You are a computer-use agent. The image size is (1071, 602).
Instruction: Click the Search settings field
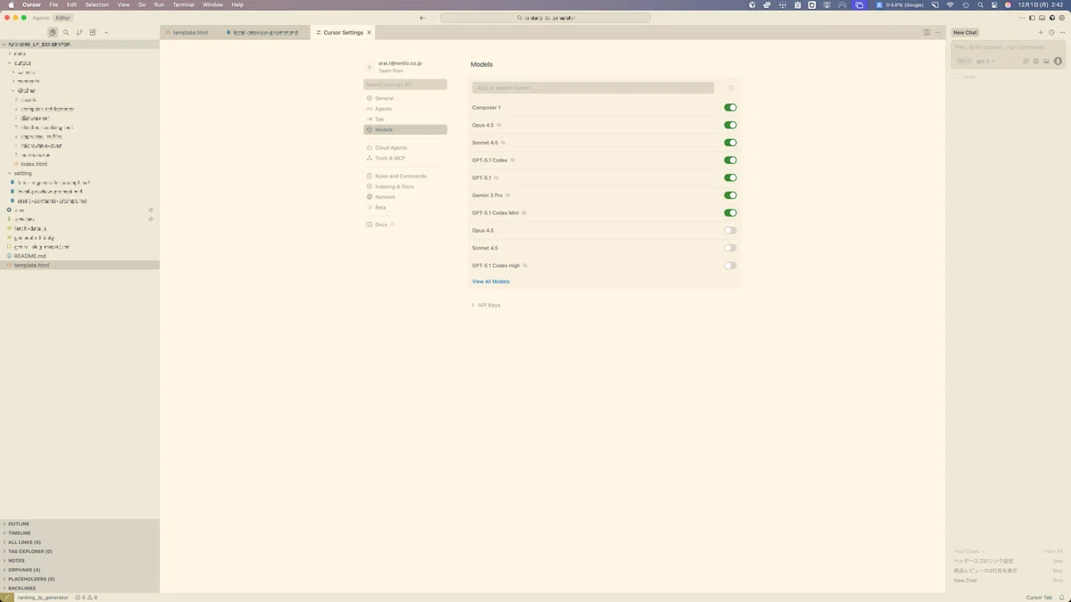[x=405, y=85]
